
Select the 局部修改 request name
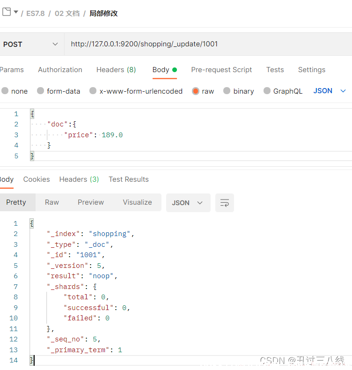click(x=103, y=14)
